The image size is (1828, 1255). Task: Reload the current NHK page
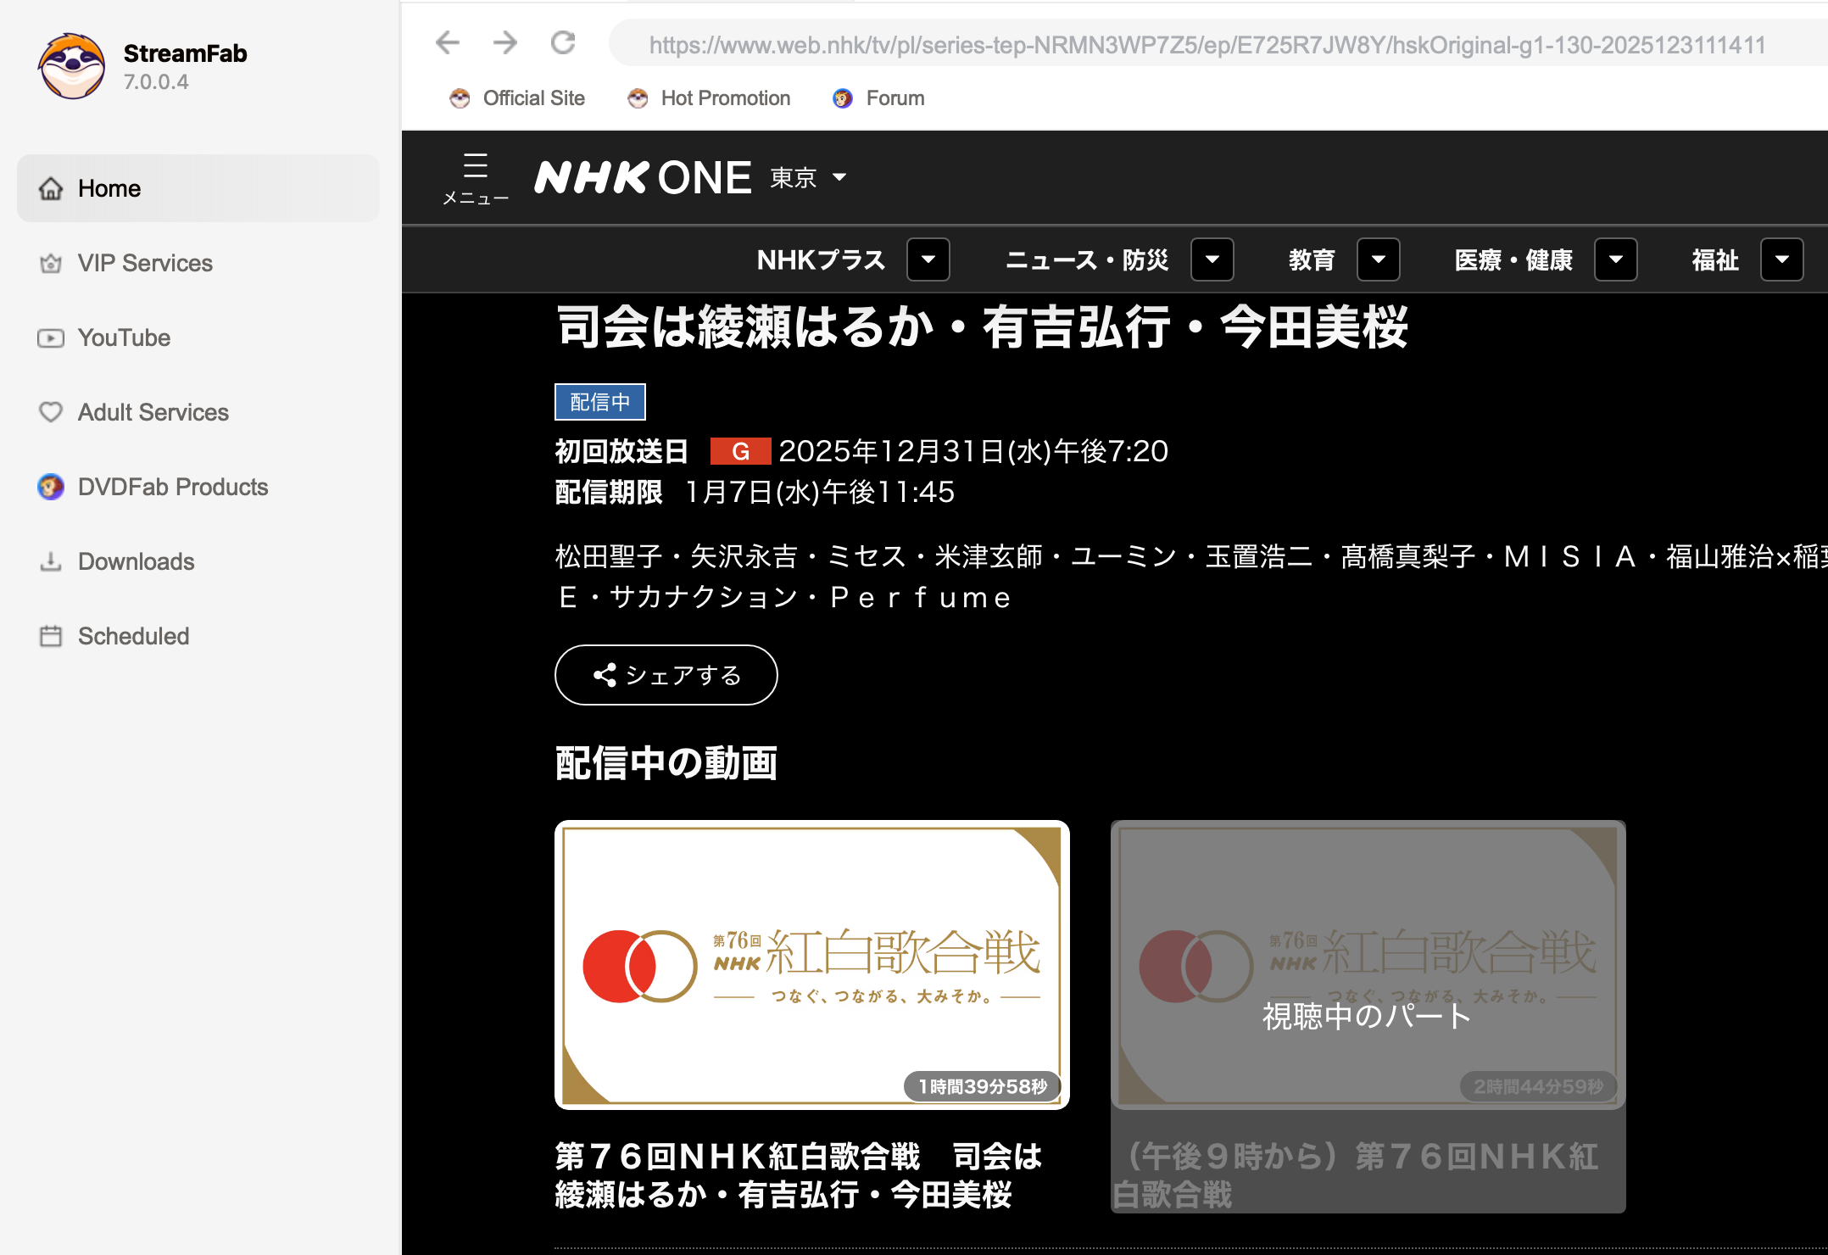[x=562, y=42]
